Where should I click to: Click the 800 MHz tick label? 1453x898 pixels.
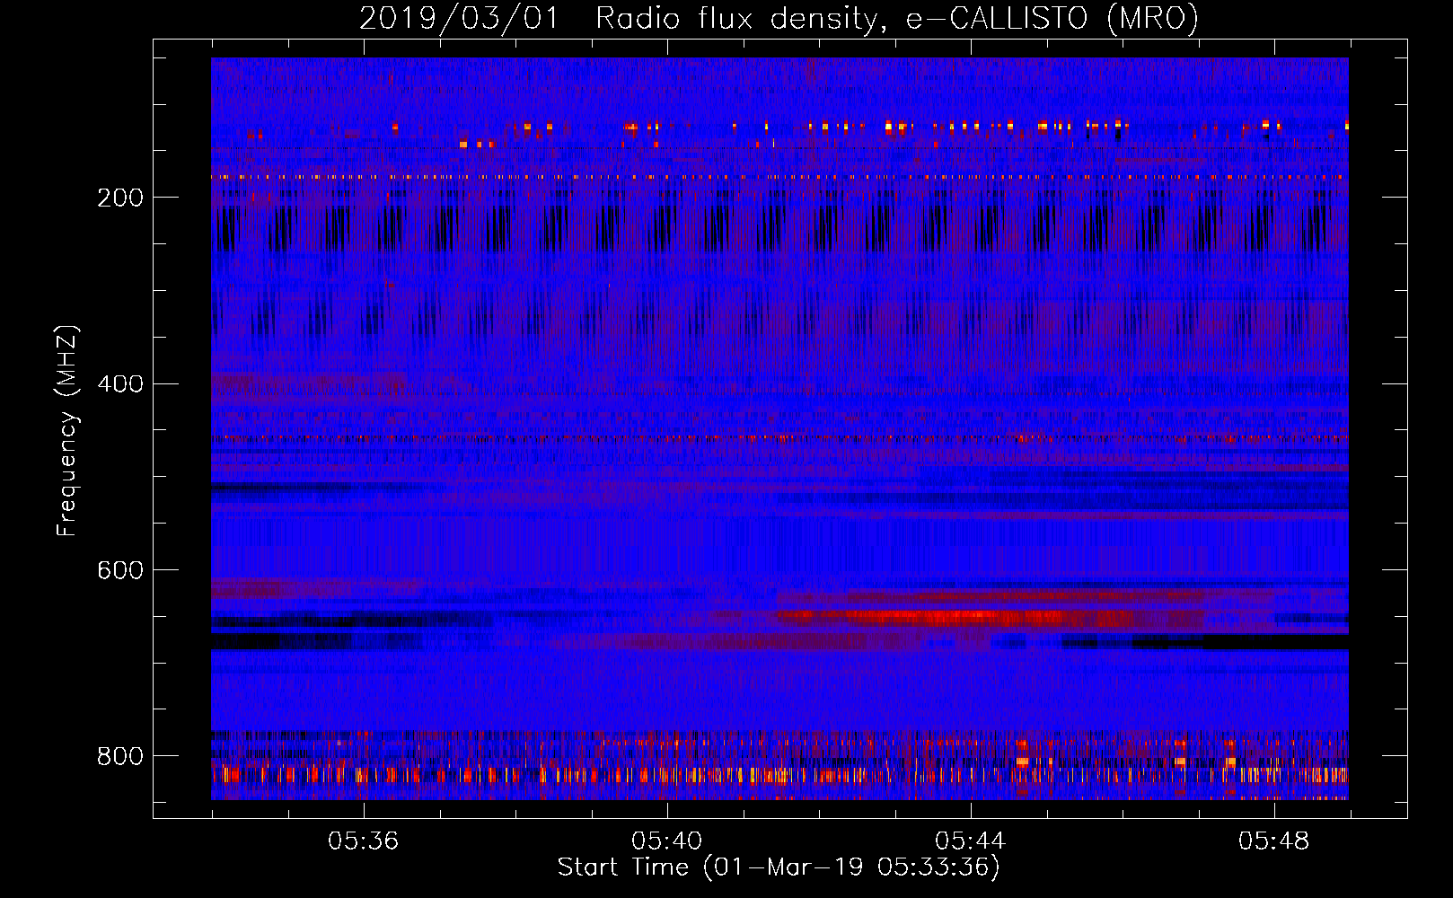(x=120, y=756)
